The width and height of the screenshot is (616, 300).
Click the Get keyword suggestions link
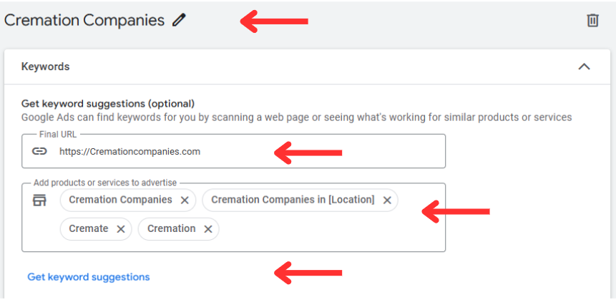(89, 277)
